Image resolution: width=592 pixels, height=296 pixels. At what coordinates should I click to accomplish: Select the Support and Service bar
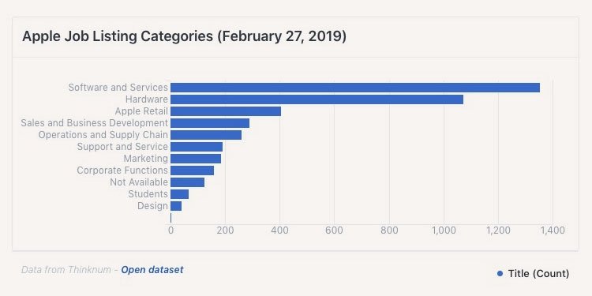point(197,147)
